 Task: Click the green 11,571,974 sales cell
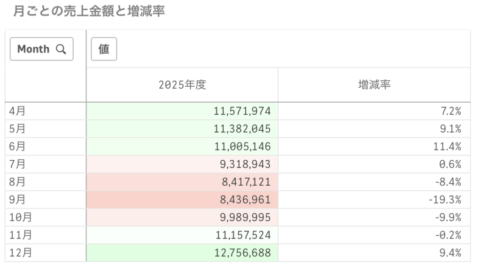pyautogui.click(x=242, y=111)
